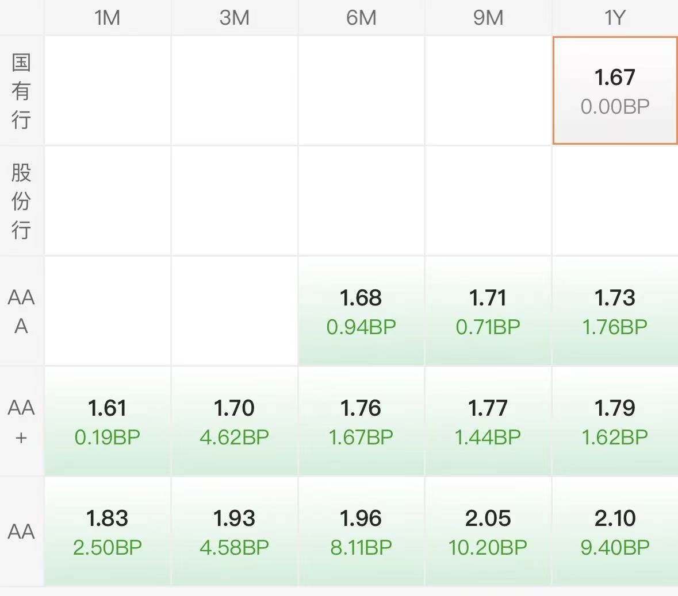Select the AA+ 3M cell with 4.62BP
The width and height of the screenshot is (678, 596).
(235, 421)
